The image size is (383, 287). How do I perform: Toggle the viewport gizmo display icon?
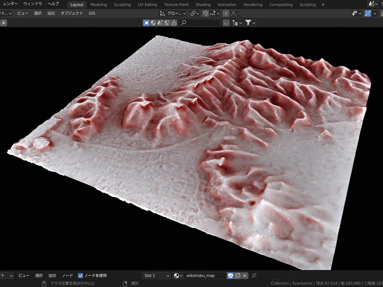pyautogui.click(x=368, y=13)
